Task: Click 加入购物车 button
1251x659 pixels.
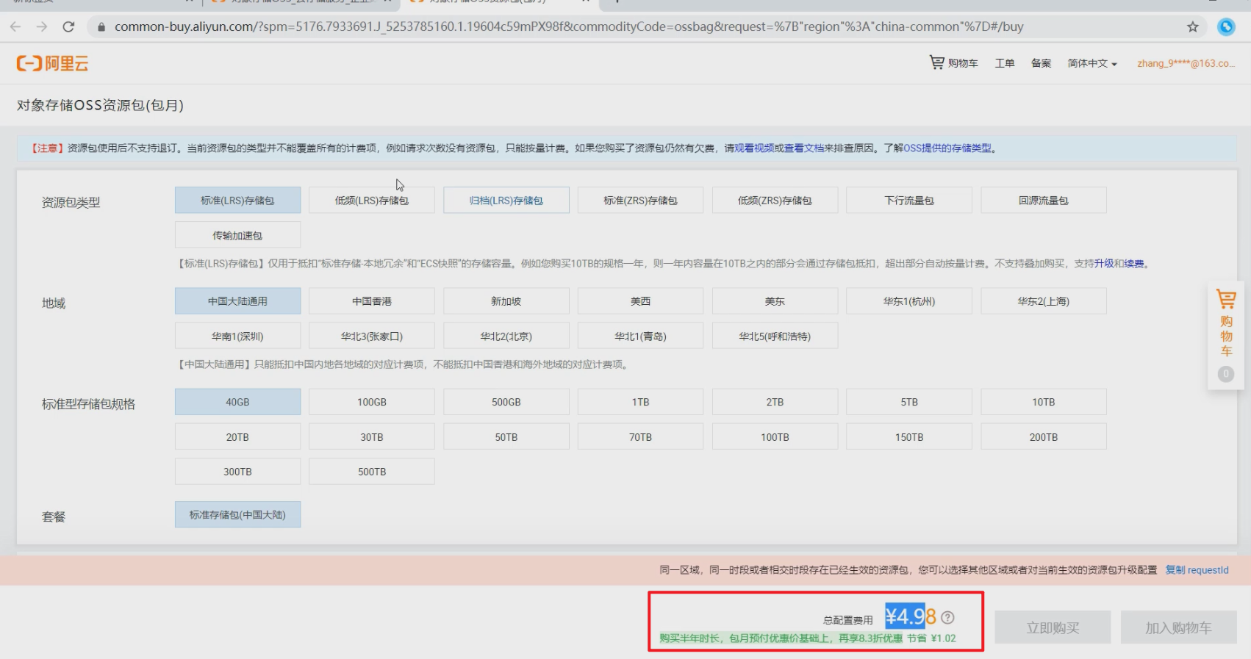Action: pyautogui.click(x=1177, y=628)
